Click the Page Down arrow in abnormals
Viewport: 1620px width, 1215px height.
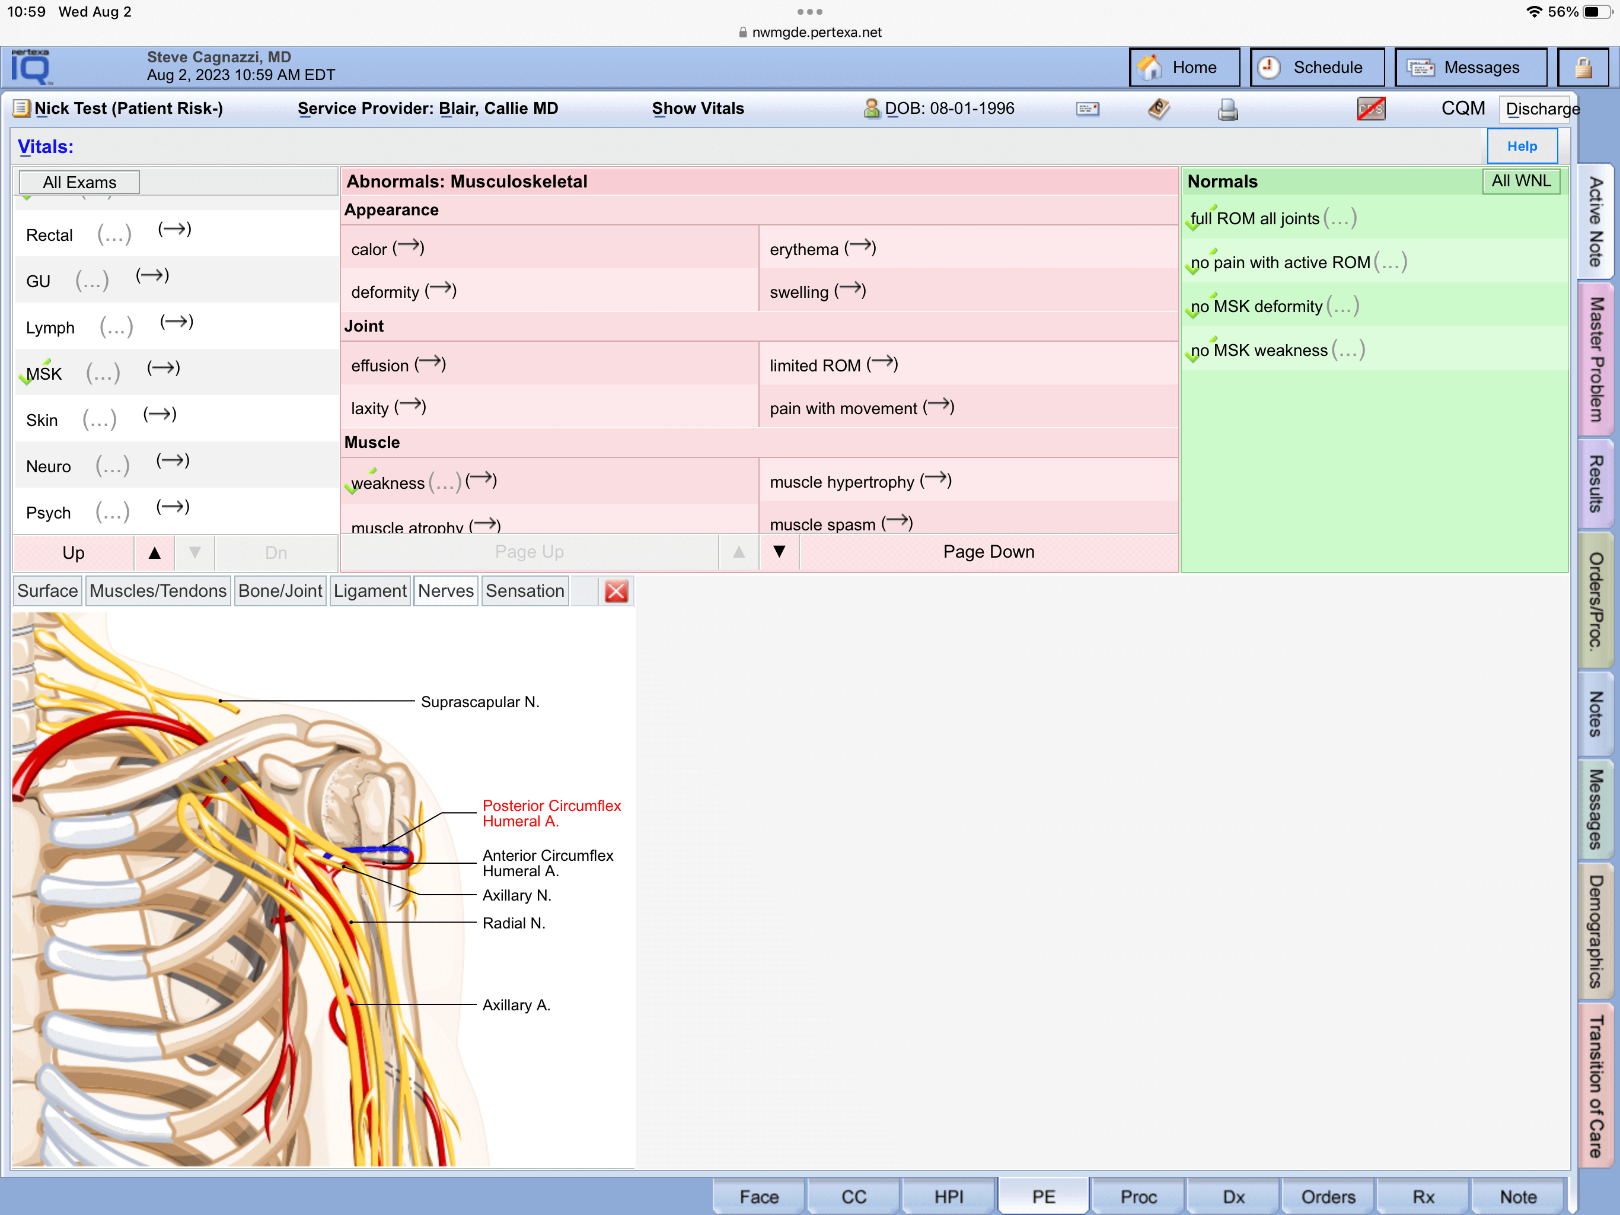(x=779, y=552)
